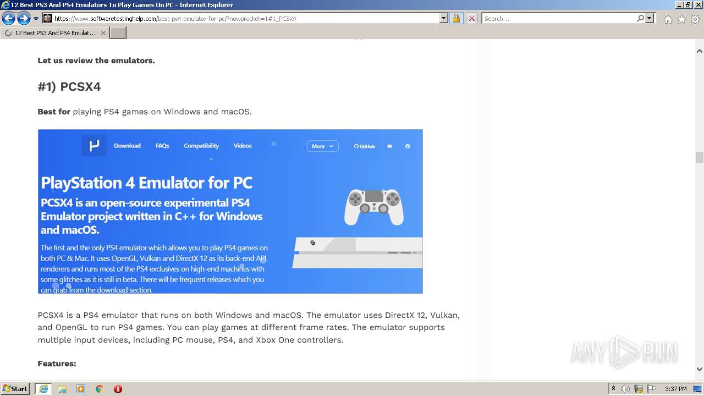The image size is (704, 396).
Task: Open the Tools gear icon
Action: pos(695,19)
